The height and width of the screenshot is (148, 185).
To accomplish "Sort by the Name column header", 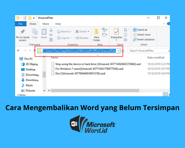I will 54,58.
